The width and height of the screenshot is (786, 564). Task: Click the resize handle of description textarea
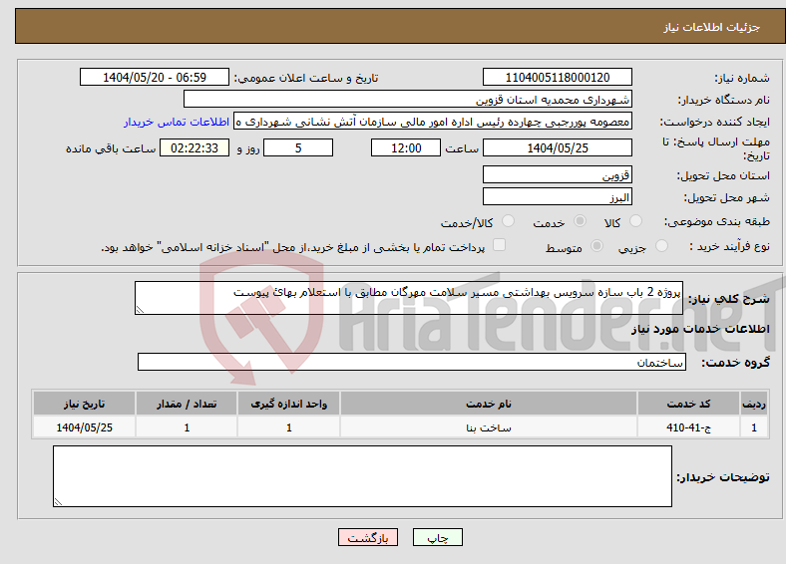140,310
